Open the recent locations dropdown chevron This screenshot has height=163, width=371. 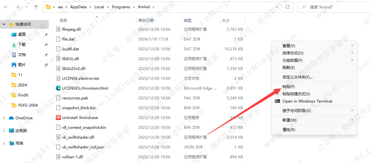[26, 7]
